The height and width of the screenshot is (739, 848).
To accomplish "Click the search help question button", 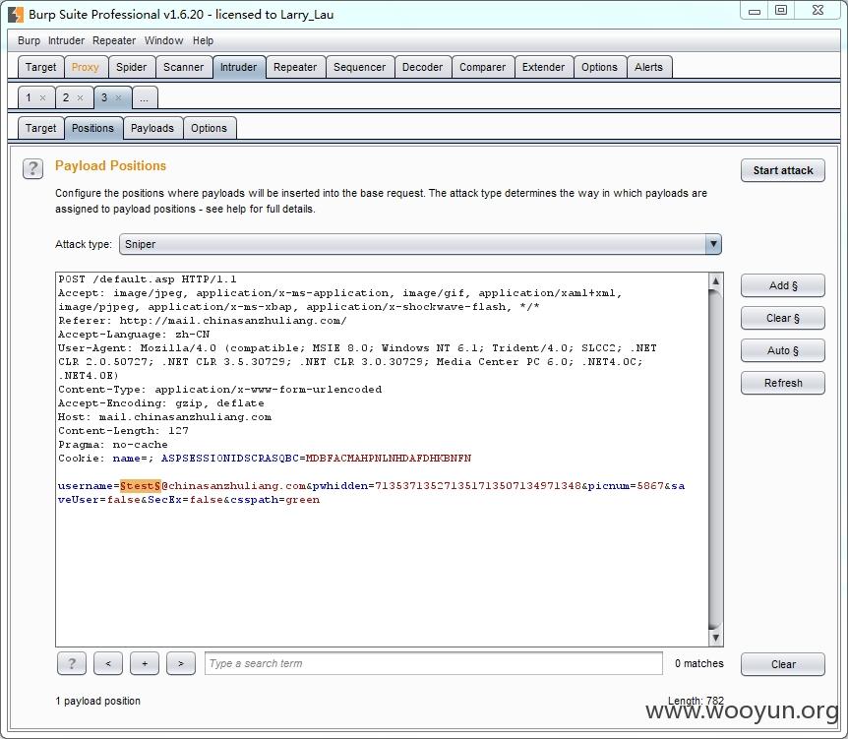I will coord(72,663).
